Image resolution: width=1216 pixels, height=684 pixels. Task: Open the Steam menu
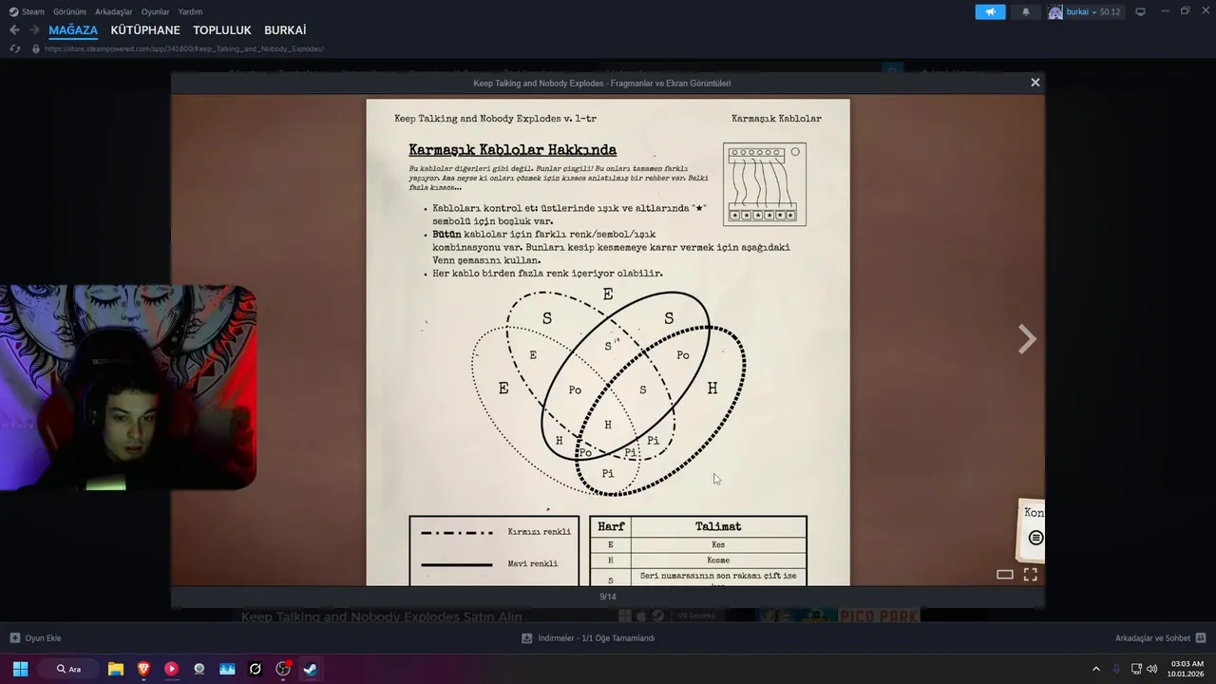(27, 11)
